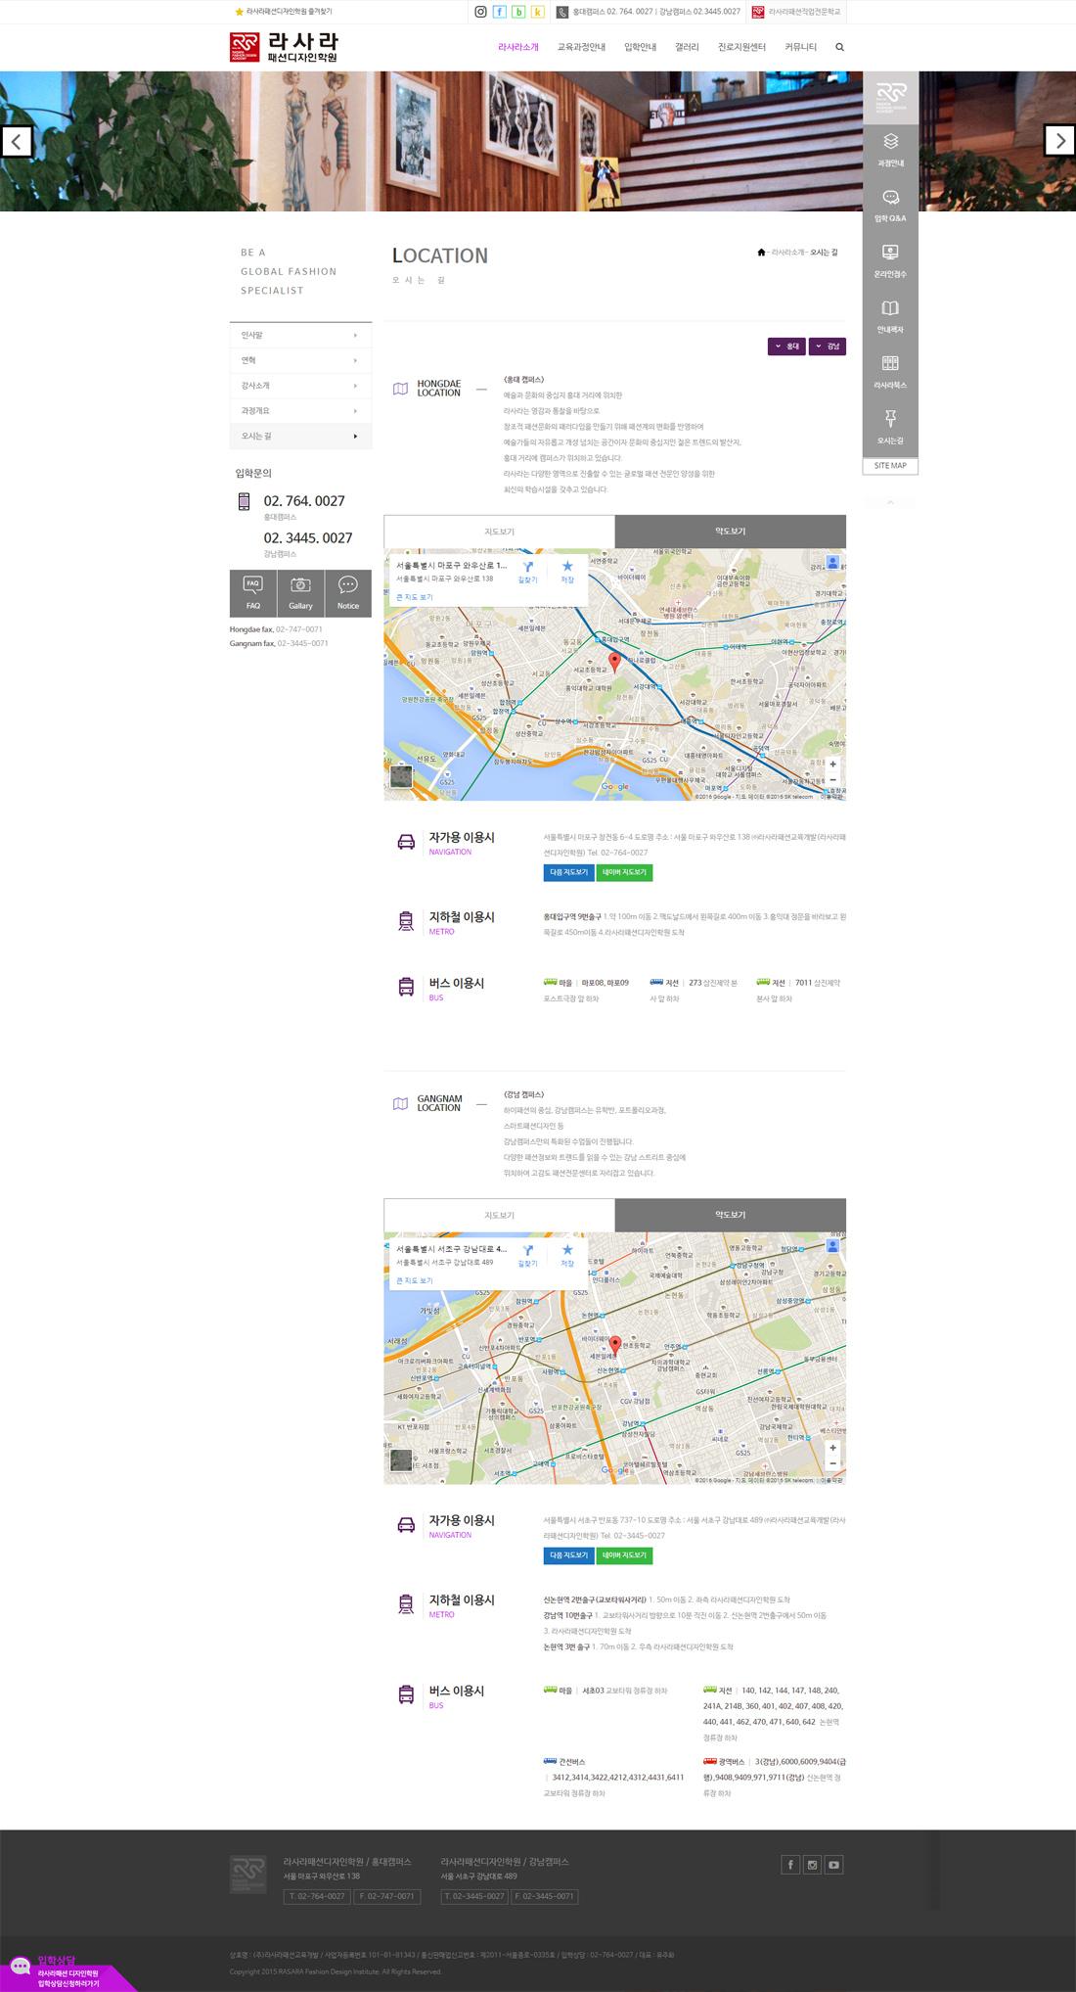
Task: Click 다음 지도보기 button under Hongdae navigation
Action: [568, 872]
